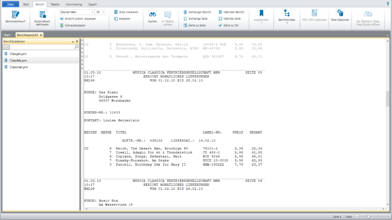Viewport: 392px width, 220px height.
Task: Click In Tabelle suchen icon
Action: click(x=168, y=18)
